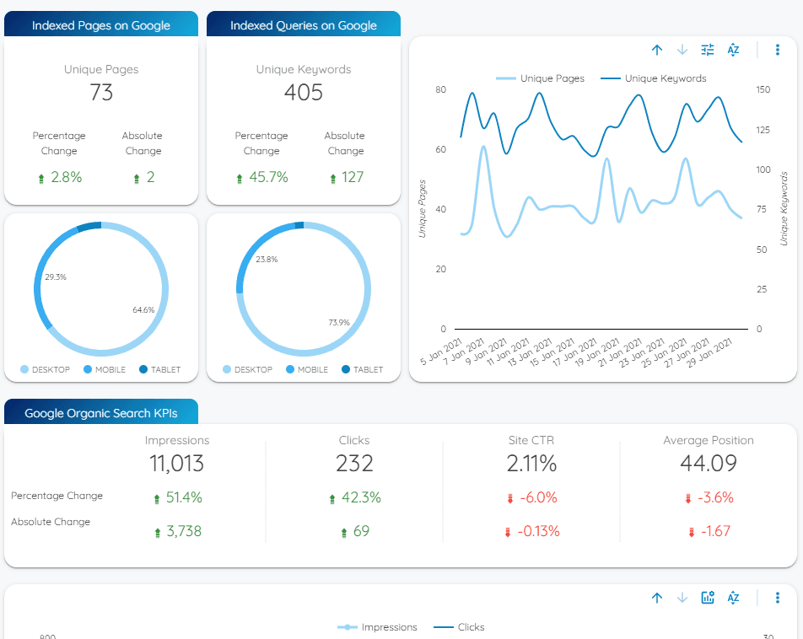Click the Average Position value 44.09
The image size is (803, 639).
(709, 464)
